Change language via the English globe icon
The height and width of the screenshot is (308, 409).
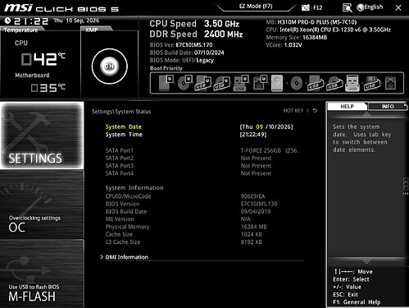tap(370, 7)
